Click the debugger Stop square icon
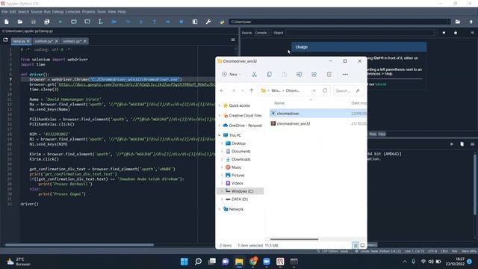478x269 pixels. (181, 22)
